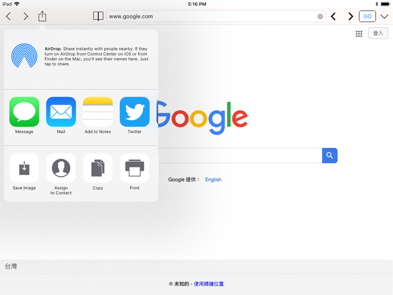
Task: Tap the bold right arrow beside GO
Action: pyautogui.click(x=351, y=16)
